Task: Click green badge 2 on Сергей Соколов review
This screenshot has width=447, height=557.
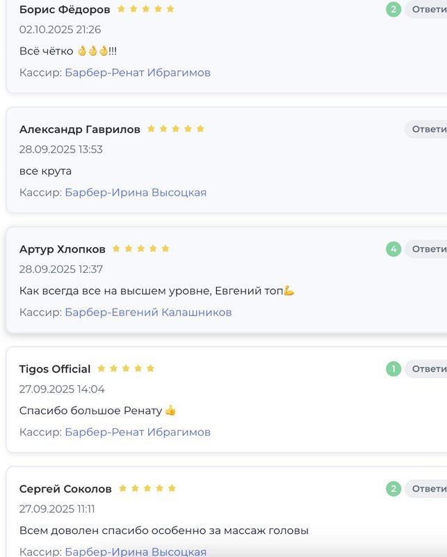Action: [393, 489]
